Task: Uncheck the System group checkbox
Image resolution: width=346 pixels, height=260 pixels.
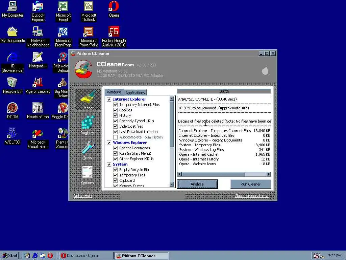Action: click(x=109, y=164)
